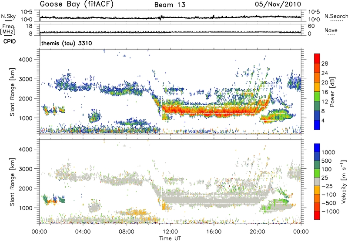
Task: Click the strong red power band near 14:00
Action: [x=192, y=110]
